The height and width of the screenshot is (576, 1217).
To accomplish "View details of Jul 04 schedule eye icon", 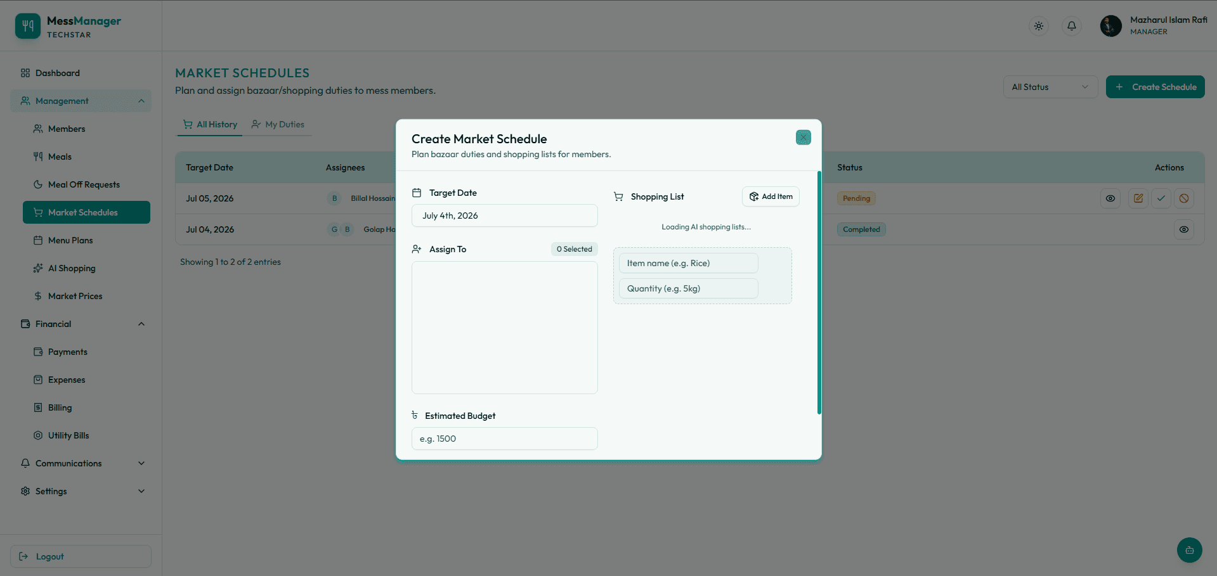I will point(1184,229).
